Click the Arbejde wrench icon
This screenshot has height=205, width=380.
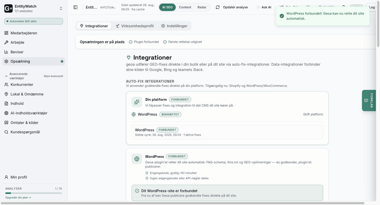(6, 42)
